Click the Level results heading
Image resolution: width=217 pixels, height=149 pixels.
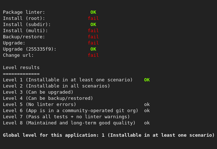tap(21, 68)
